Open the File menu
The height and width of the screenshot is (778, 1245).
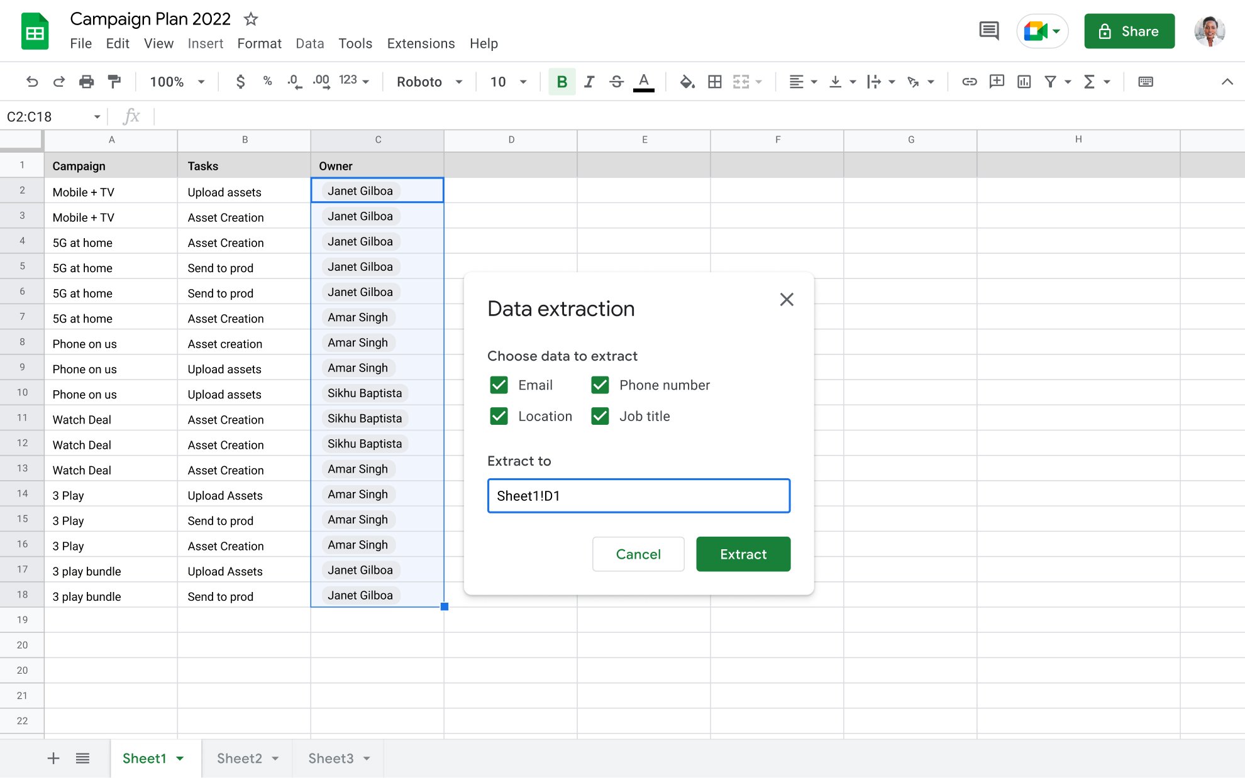[x=81, y=43]
